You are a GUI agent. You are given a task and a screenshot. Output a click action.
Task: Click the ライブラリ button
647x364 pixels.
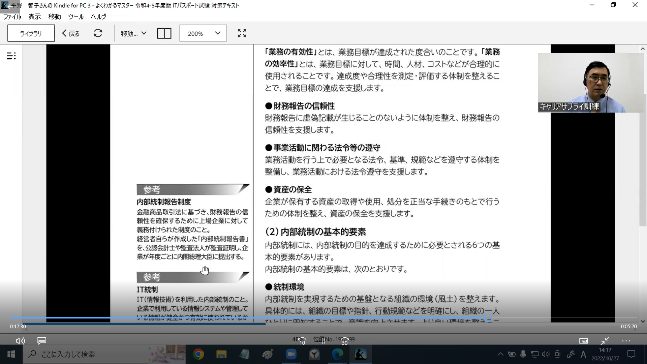[31, 33]
